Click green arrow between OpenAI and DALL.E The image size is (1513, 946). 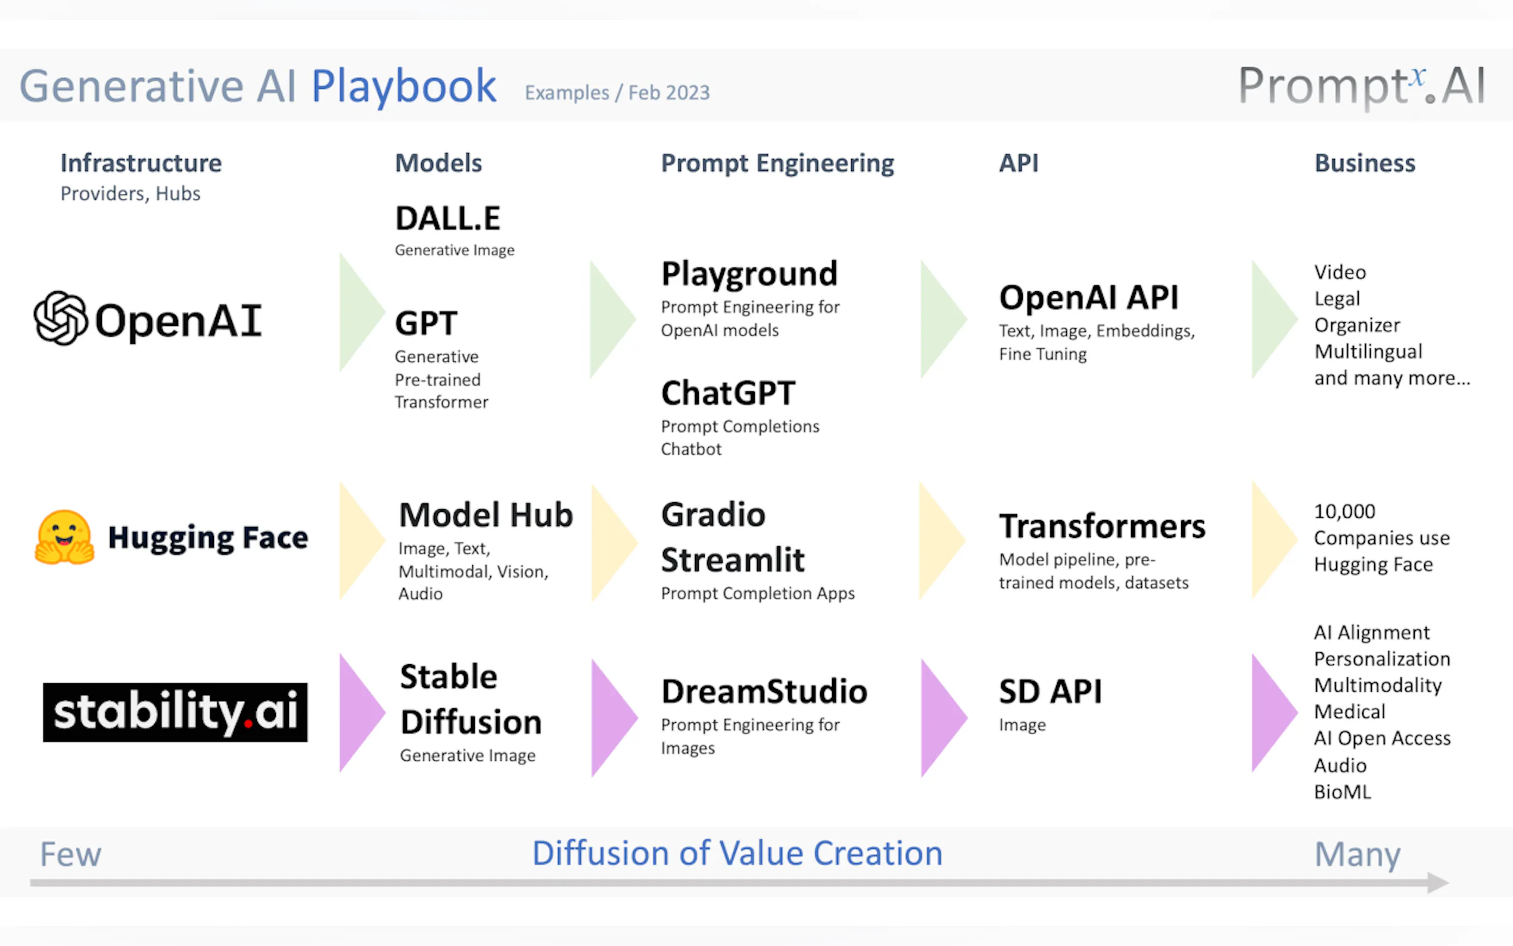pyautogui.click(x=358, y=312)
